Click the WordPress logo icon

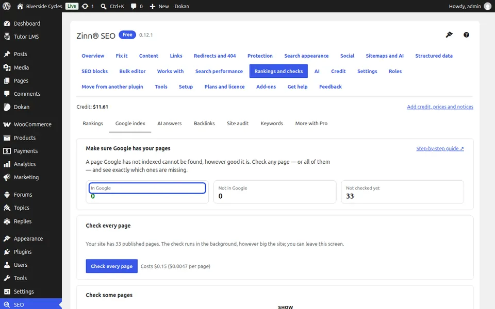point(6,6)
